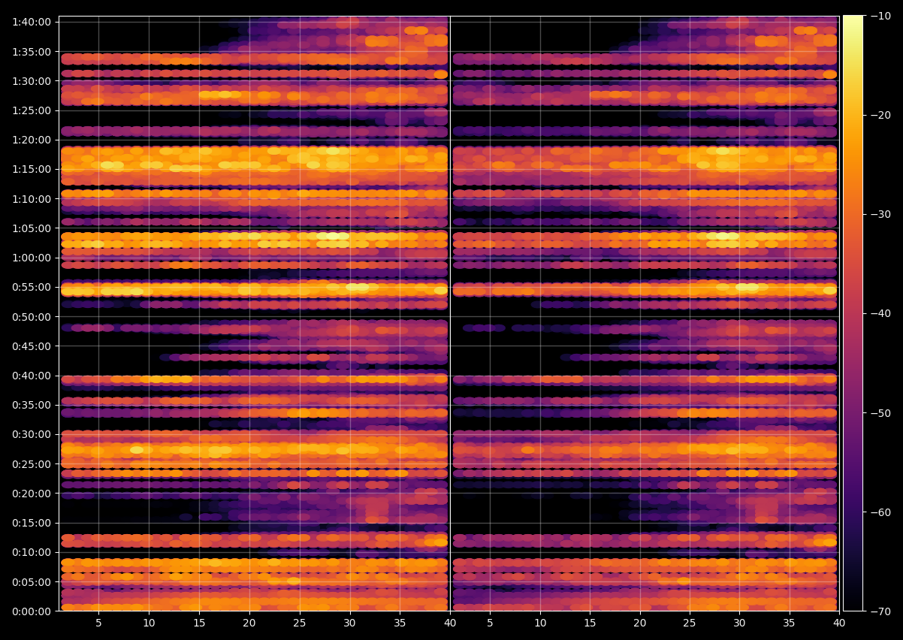Click the 0:35:00 time axis label
The height and width of the screenshot is (640, 903).
click(x=32, y=405)
